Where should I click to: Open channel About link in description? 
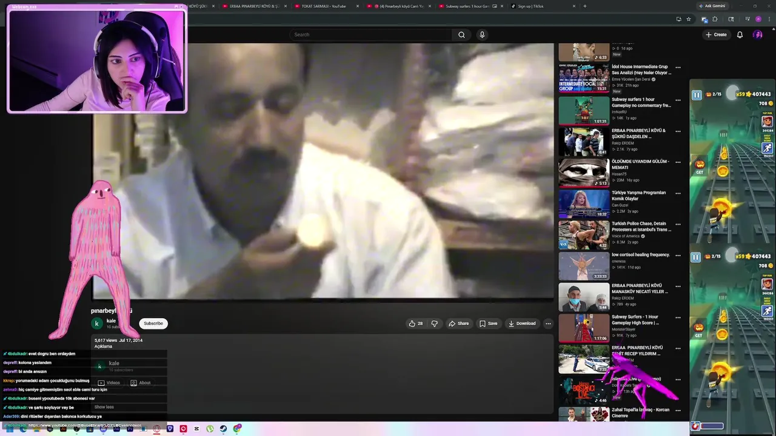tap(141, 383)
